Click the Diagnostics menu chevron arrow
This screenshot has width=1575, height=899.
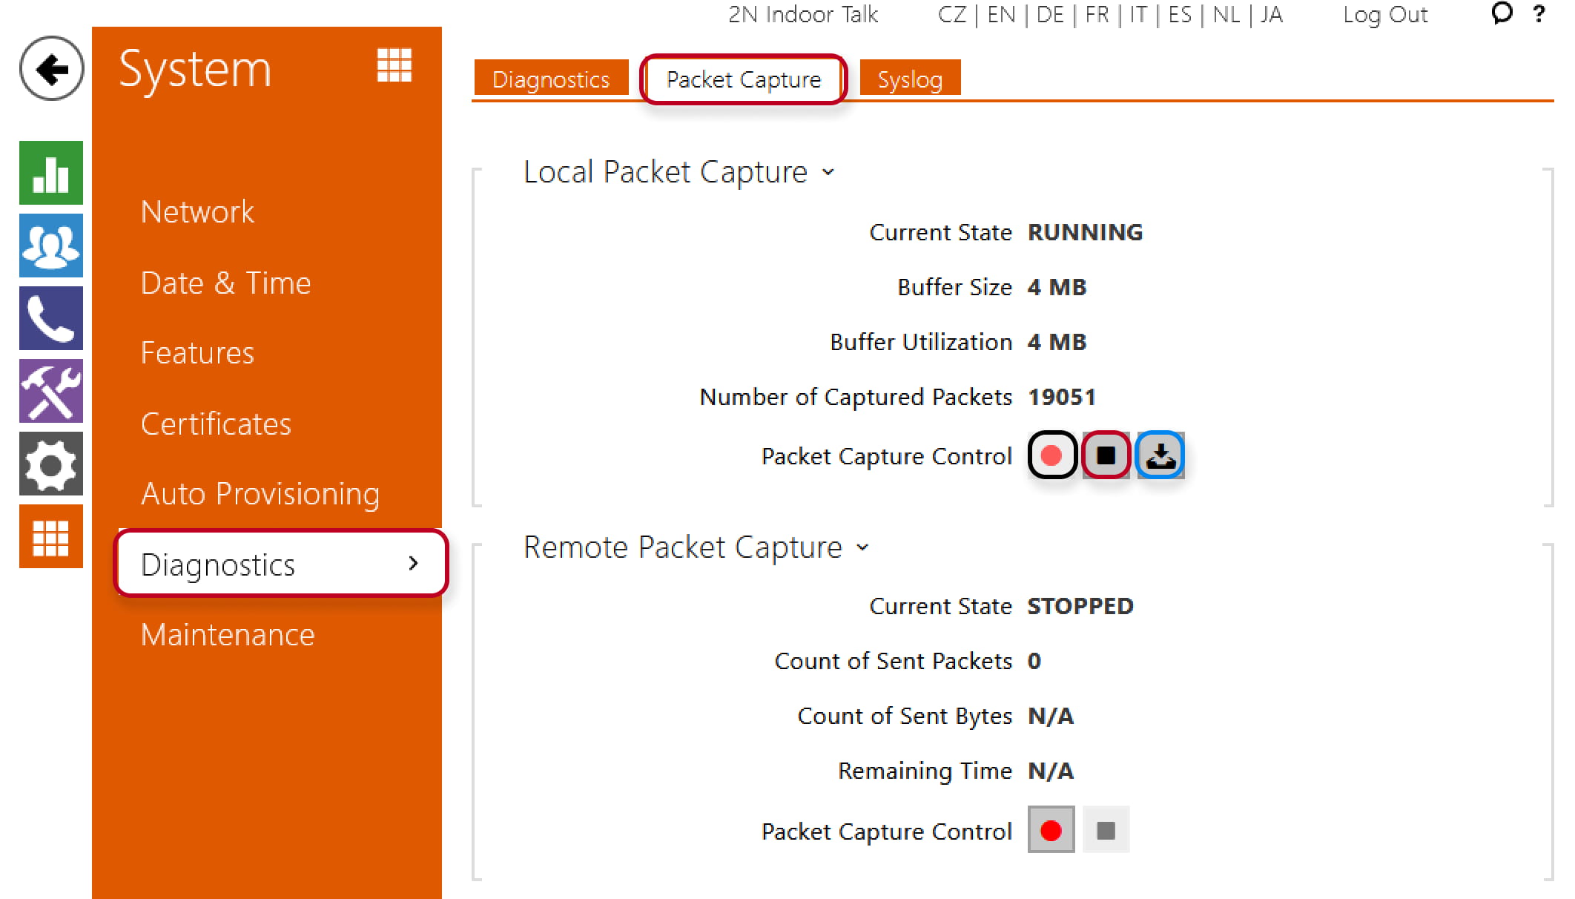(414, 564)
